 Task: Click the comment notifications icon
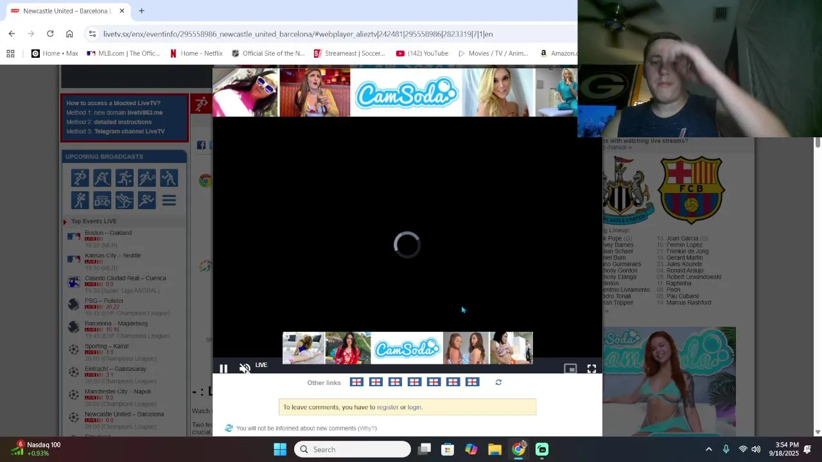229,428
